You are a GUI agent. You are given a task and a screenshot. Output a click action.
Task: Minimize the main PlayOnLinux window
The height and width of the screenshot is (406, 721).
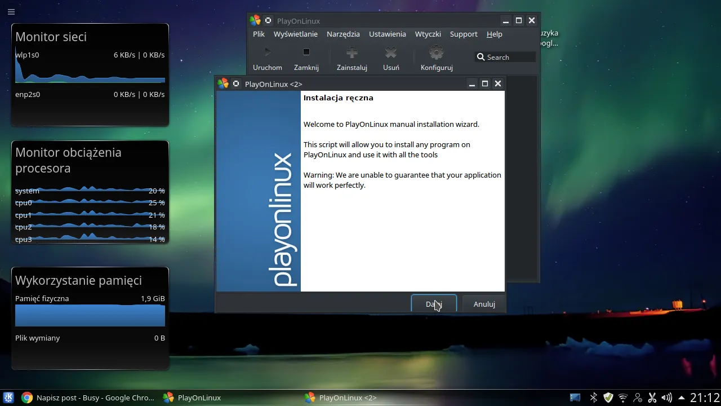pyautogui.click(x=506, y=21)
